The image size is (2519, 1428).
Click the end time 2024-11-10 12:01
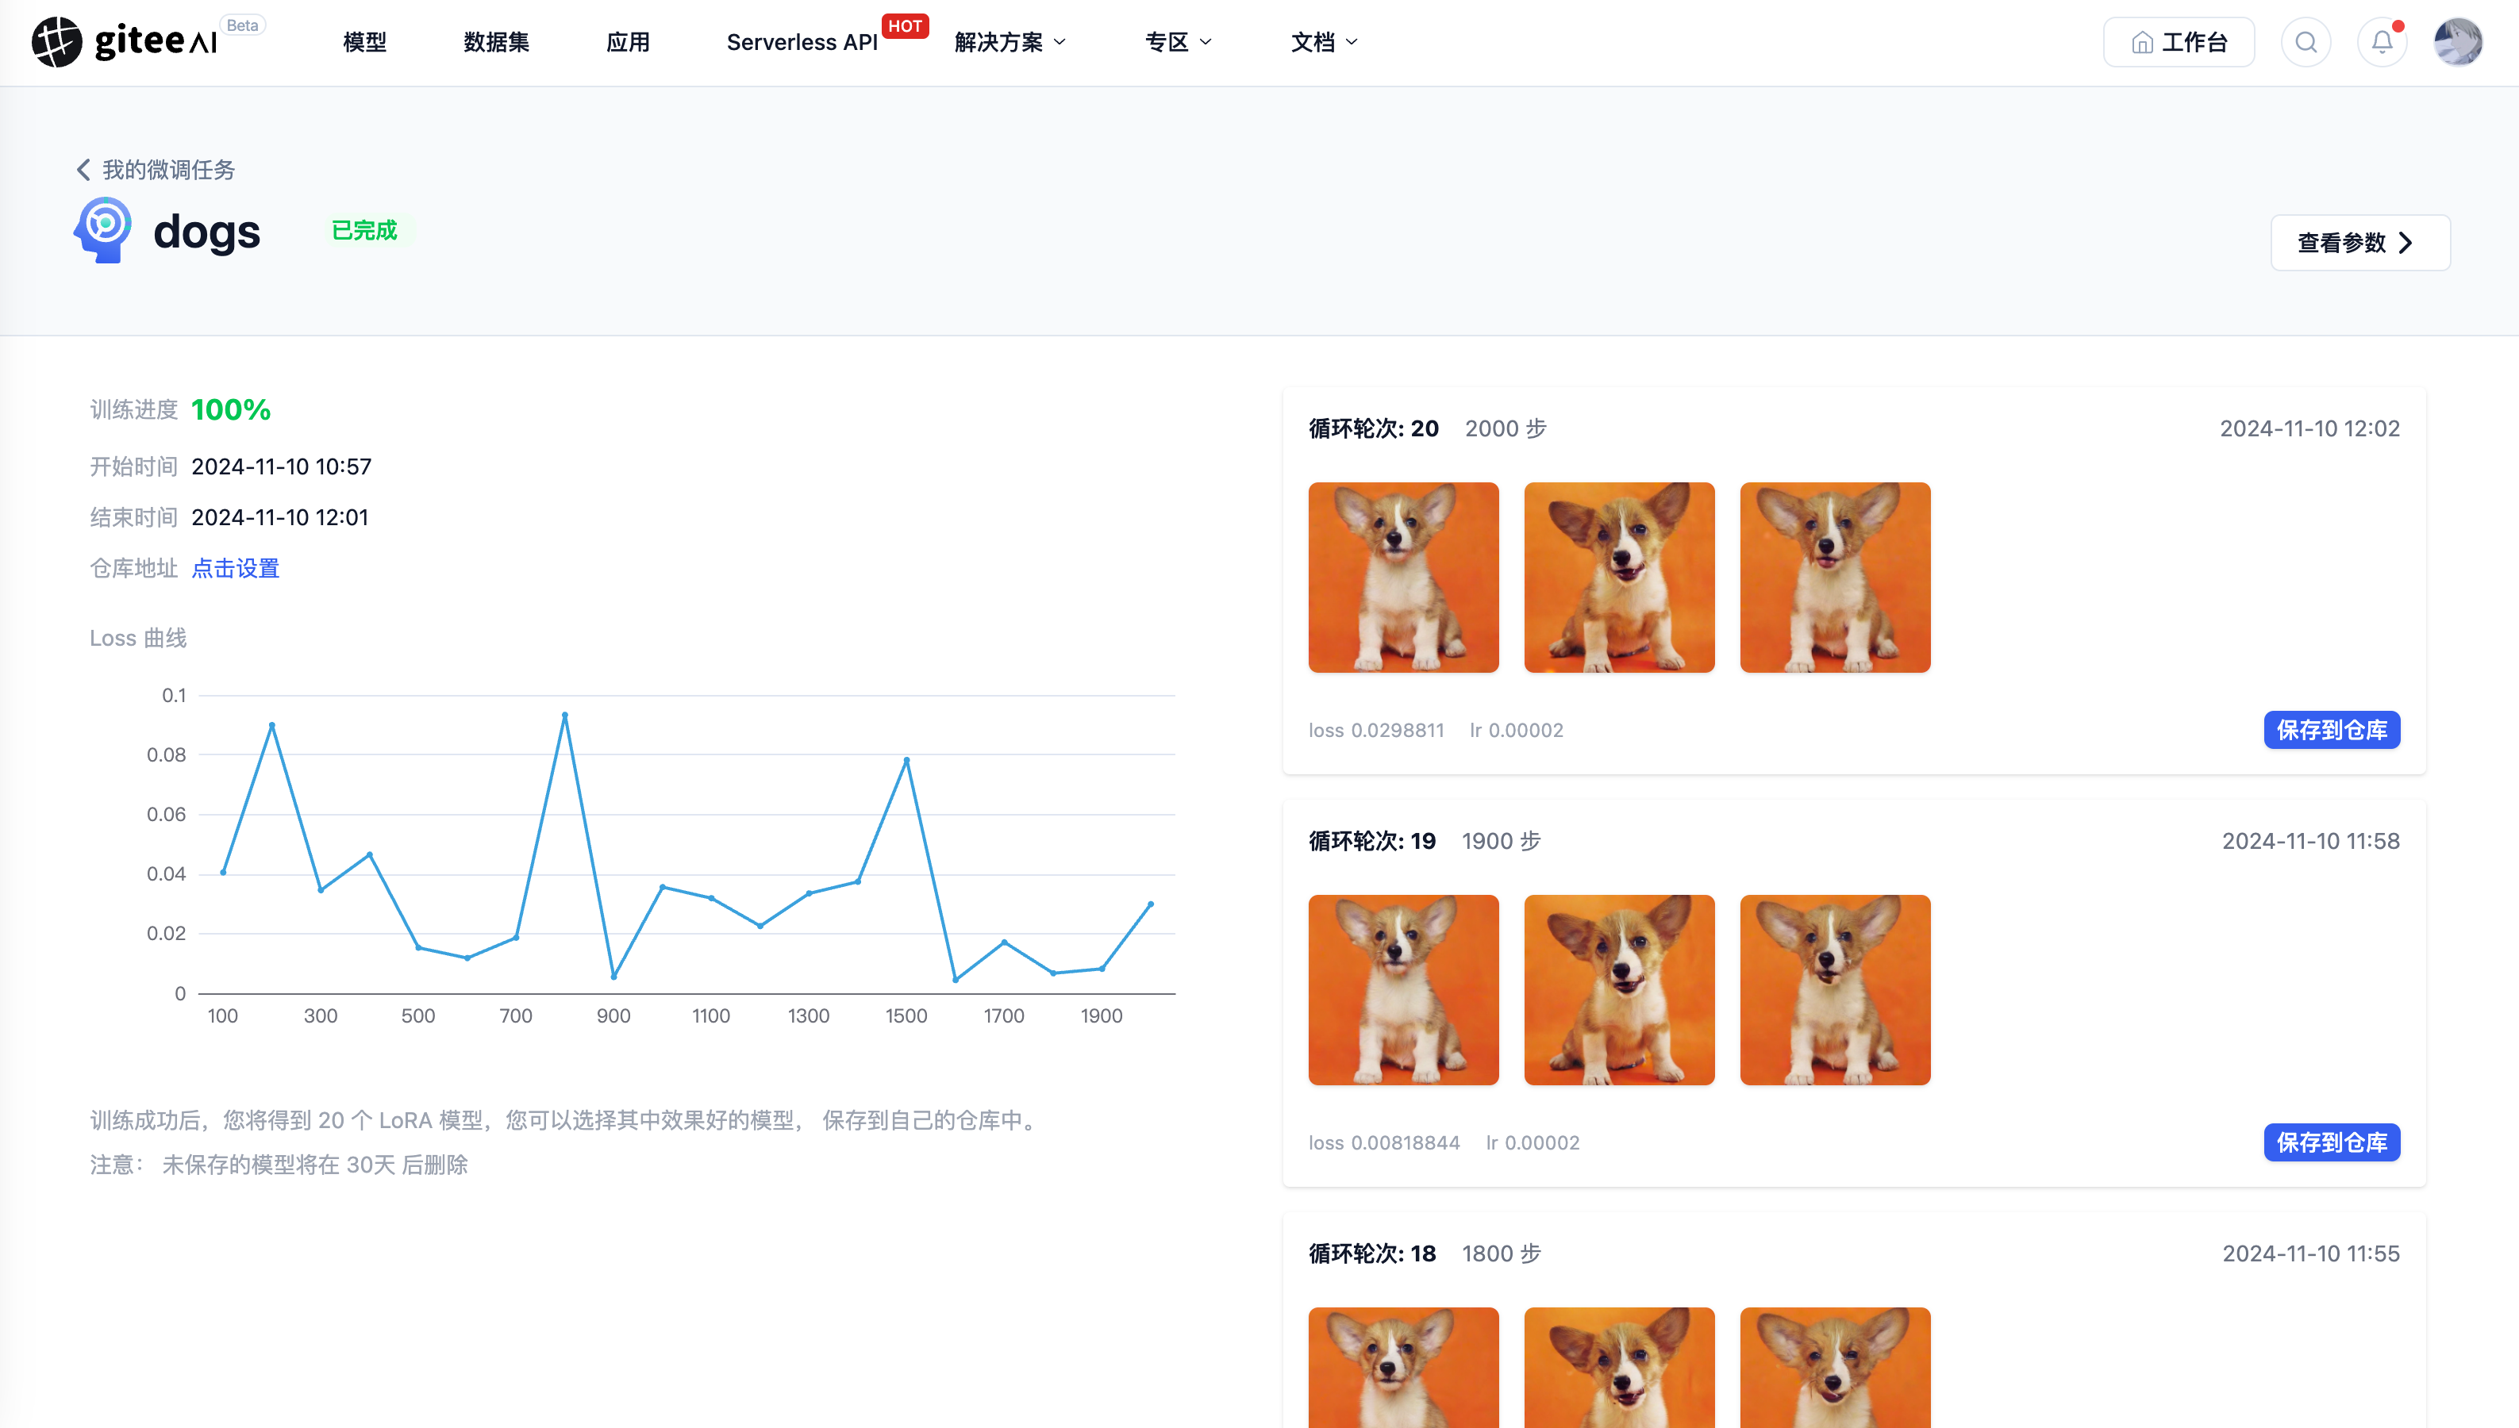point(279,517)
